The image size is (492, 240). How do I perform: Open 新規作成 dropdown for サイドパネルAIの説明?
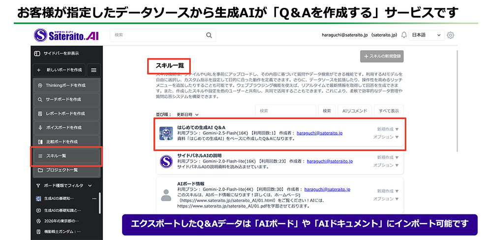tap(388, 157)
